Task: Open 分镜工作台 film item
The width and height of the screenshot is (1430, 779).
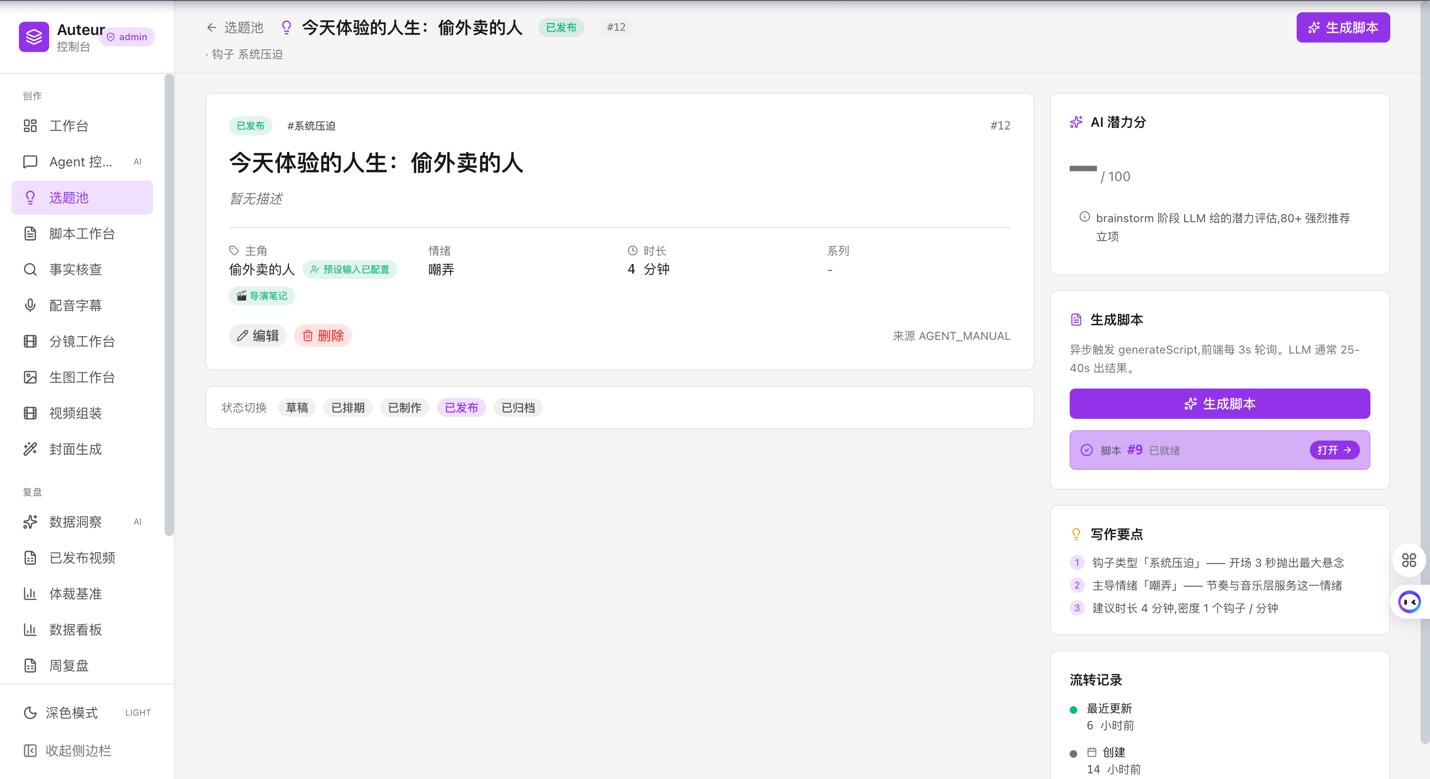Action: [x=82, y=341]
